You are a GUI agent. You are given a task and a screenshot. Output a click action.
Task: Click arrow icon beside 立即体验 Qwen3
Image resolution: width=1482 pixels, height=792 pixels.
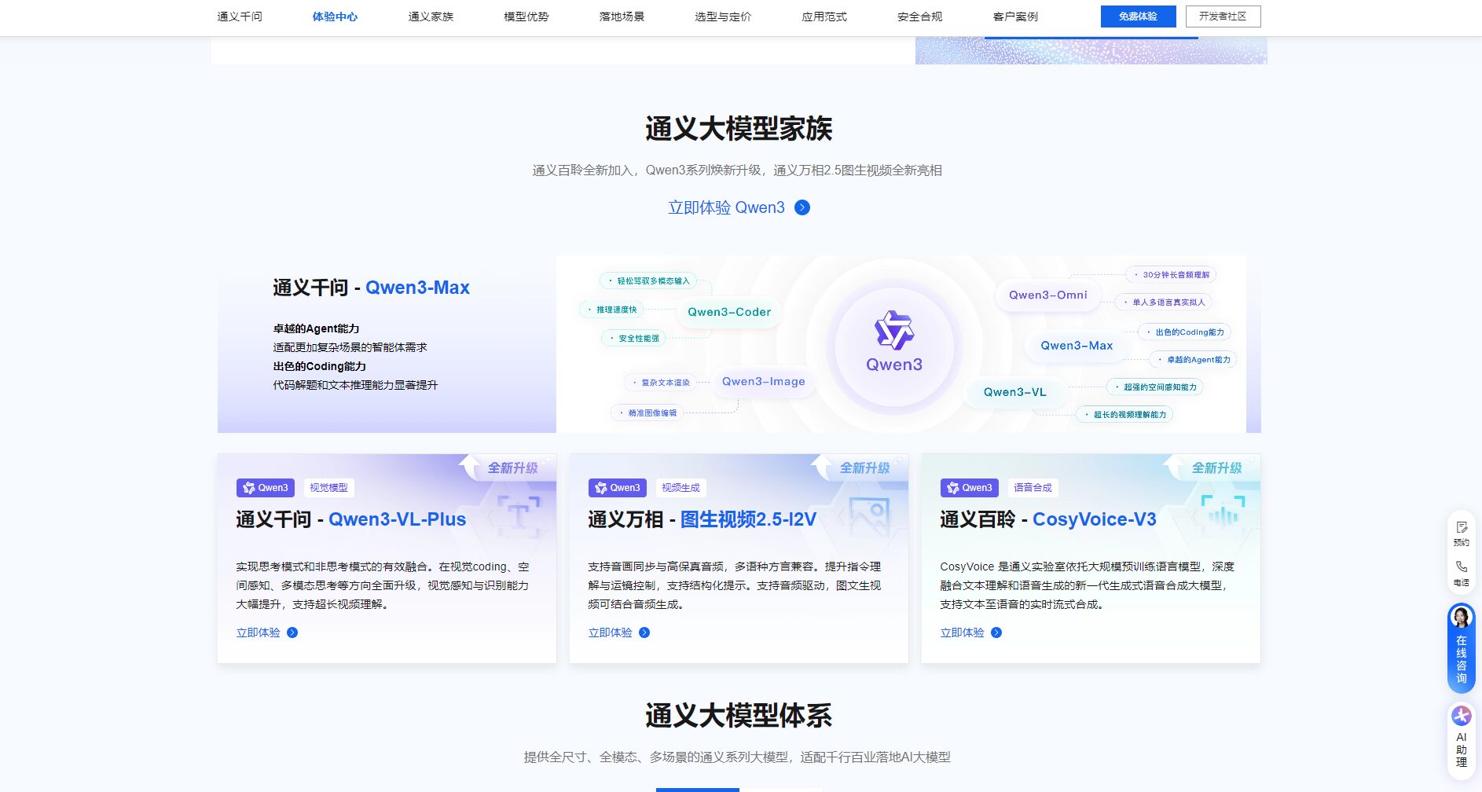click(x=802, y=207)
